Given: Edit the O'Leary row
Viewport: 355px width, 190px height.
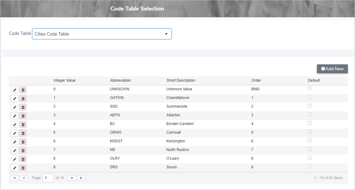Looking at the screenshot, I should 15,159.
